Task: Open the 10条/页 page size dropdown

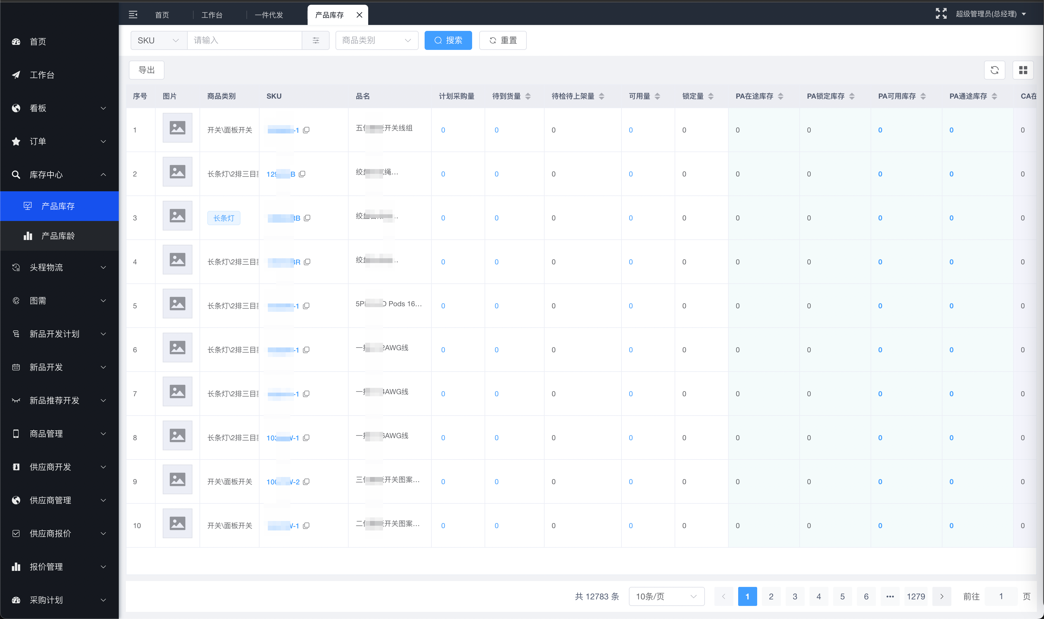Action: pyautogui.click(x=666, y=596)
